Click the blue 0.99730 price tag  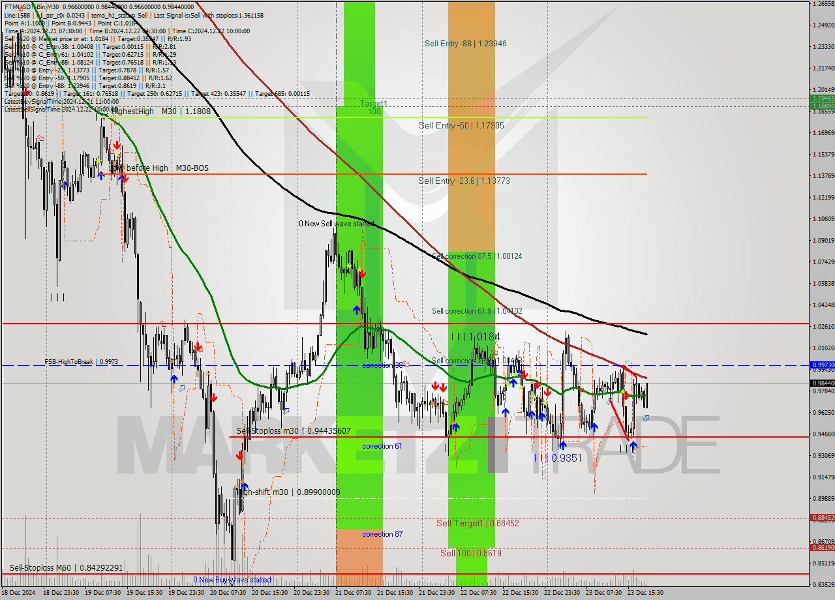point(822,365)
